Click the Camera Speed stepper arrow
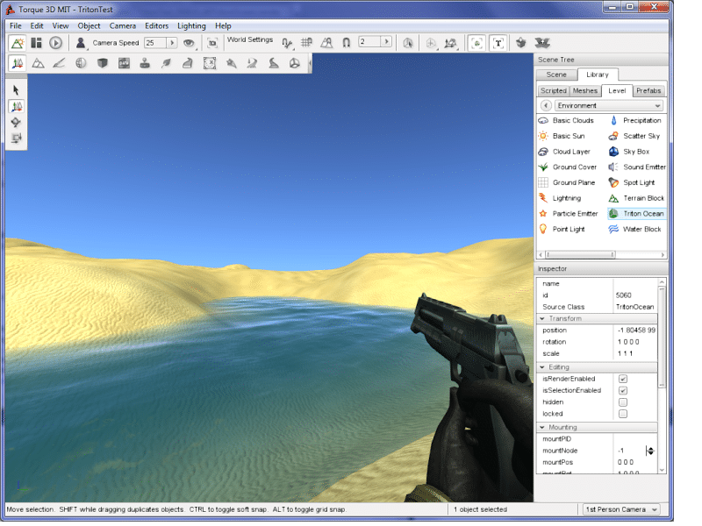The height and width of the screenshot is (526, 702). click(x=172, y=43)
